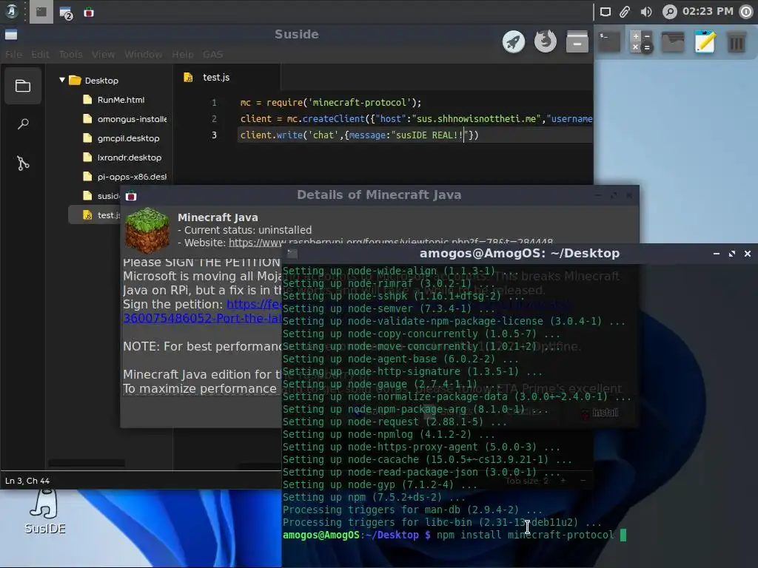Viewport: 758px width, 568px height.
Task: Open the Window menu in Suside
Action: (x=143, y=54)
